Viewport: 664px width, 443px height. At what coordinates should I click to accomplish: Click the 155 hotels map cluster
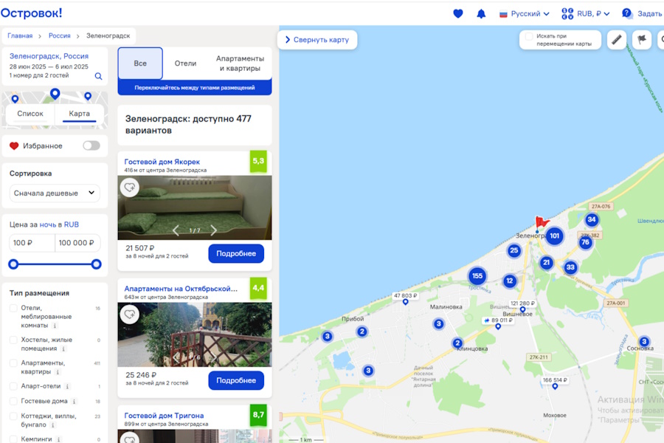477,276
